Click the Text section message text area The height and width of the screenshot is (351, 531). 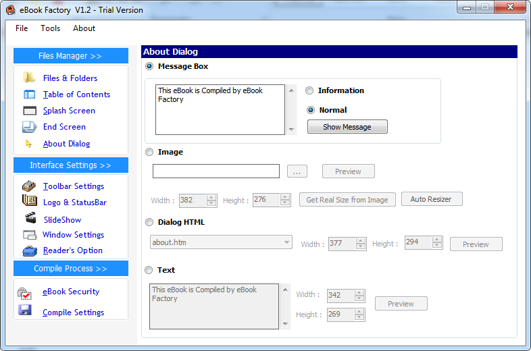[x=214, y=306]
